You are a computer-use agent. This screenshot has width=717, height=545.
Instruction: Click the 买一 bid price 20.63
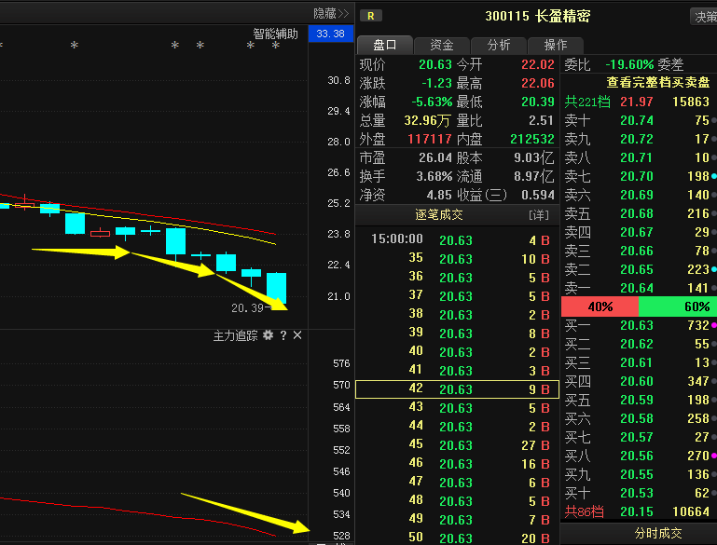click(637, 325)
